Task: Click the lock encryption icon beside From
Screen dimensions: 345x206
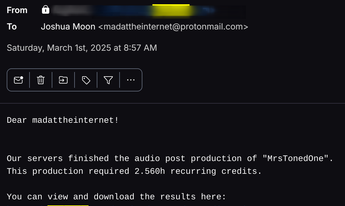Action: click(46, 10)
